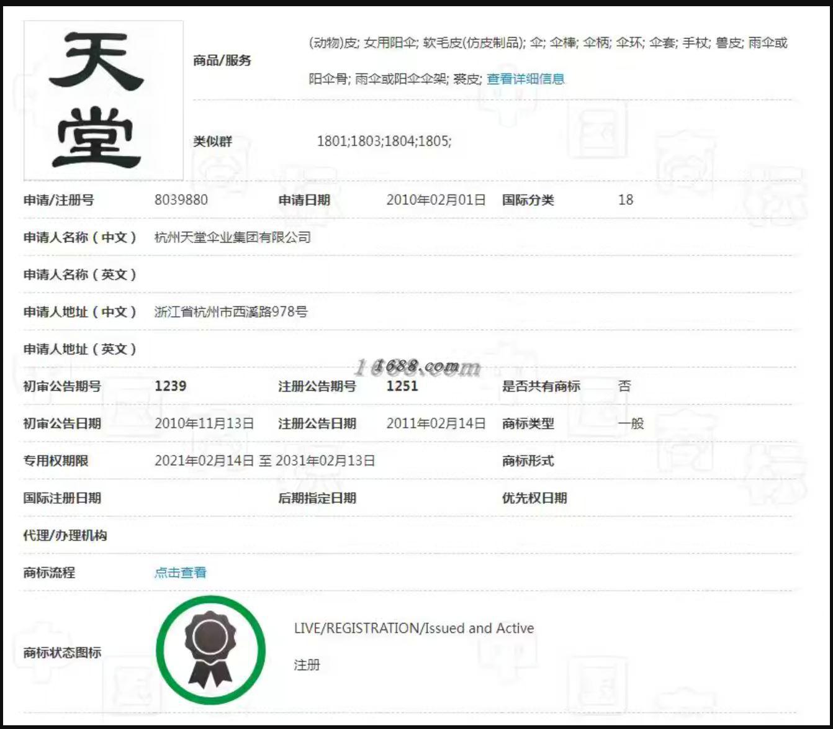
Task: Click the 商标状态图标 label
Action: tap(62, 653)
